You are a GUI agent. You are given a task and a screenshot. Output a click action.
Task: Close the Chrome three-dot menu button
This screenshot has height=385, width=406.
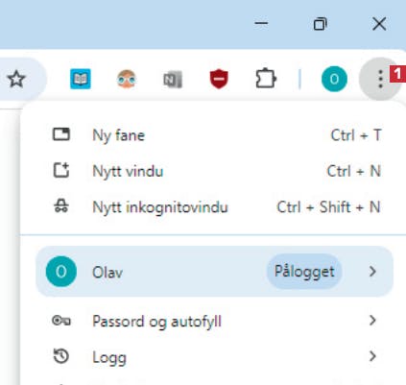(x=380, y=79)
